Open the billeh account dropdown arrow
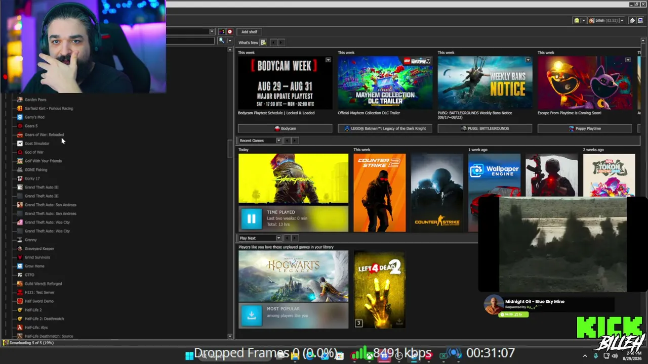This screenshot has height=364, width=648. coord(622,21)
